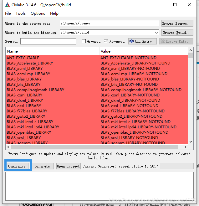Click the CMake logo icon in title bar
The height and width of the screenshot is (206, 199).
[x=8, y=5]
